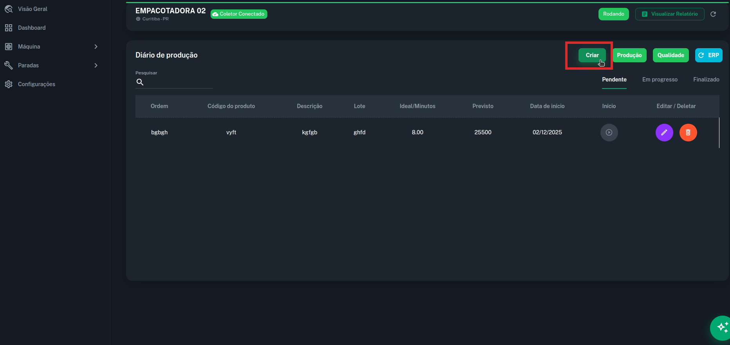
Task: Click the Visão Geral sidebar icon
Action: coord(9,9)
